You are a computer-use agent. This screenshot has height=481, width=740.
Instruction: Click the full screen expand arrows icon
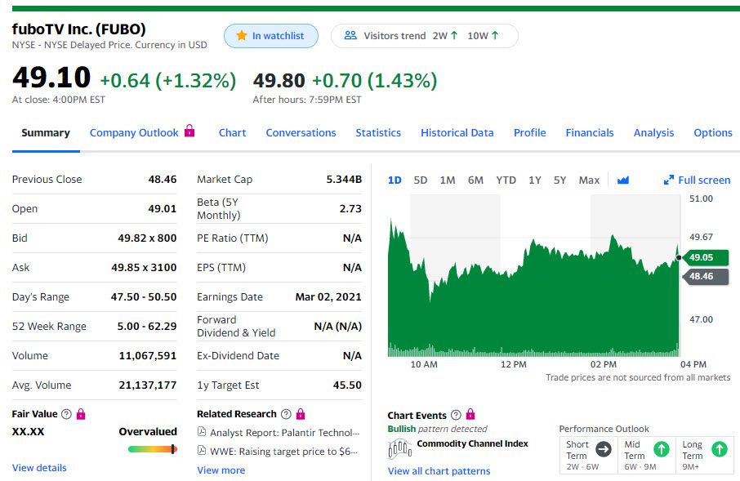(668, 180)
